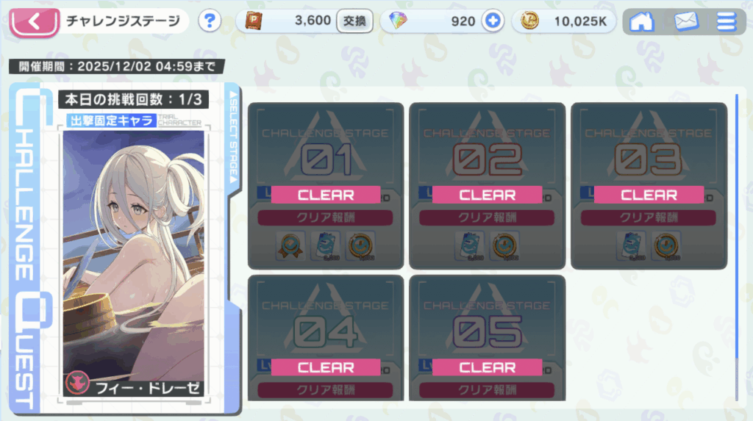Screen dimensions: 753x421
Task: Open クリア報酬 rewards bar for Stage 03
Action: pyautogui.click(x=649, y=217)
